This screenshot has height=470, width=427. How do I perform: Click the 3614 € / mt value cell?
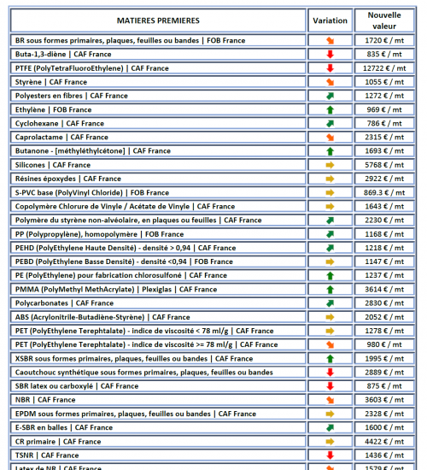[384, 289]
